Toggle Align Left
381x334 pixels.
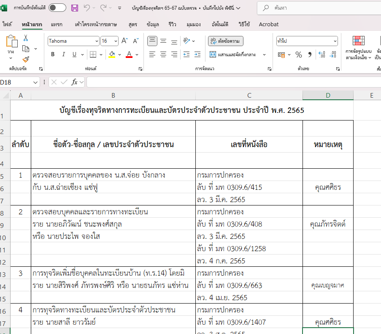click(x=152, y=54)
